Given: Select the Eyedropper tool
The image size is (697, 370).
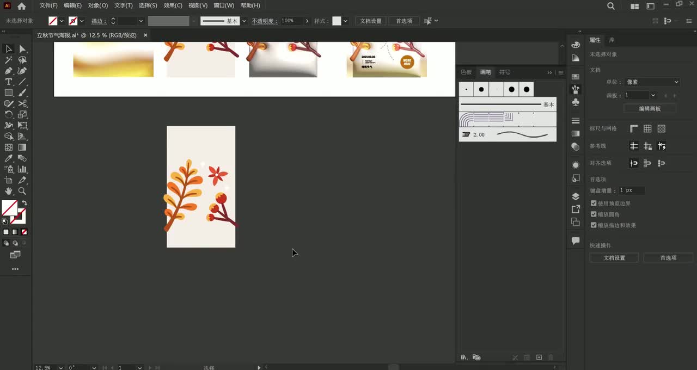Looking at the screenshot, I should pyautogui.click(x=9, y=158).
